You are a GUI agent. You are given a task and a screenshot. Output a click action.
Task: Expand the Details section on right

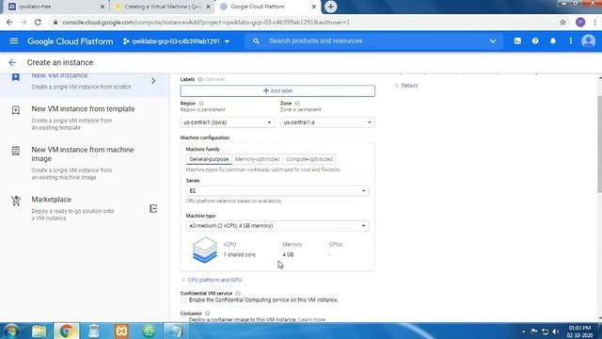pyautogui.click(x=406, y=86)
